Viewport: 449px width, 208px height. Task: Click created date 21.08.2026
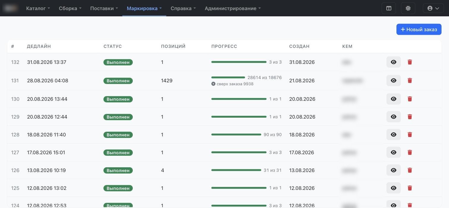[302, 81]
